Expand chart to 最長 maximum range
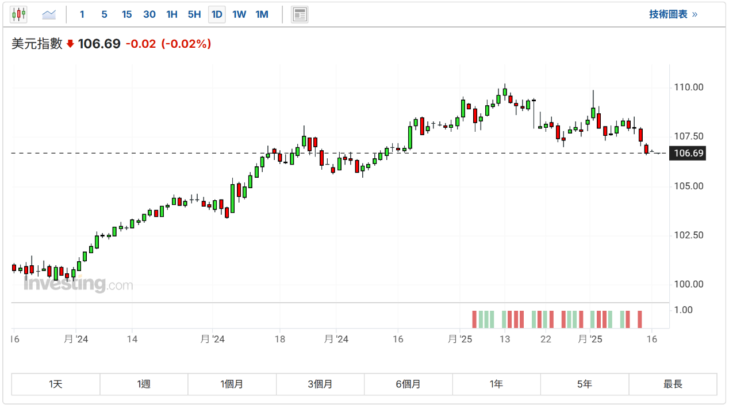Image resolution: width=729 pixels, height=408 pixels. [673, 384]
